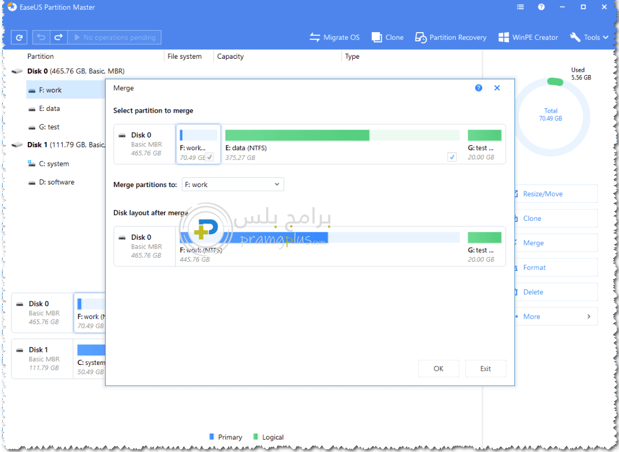The image size is (619, 452).
Task: Click Format in right panel
Action: [x=556, y=268]
